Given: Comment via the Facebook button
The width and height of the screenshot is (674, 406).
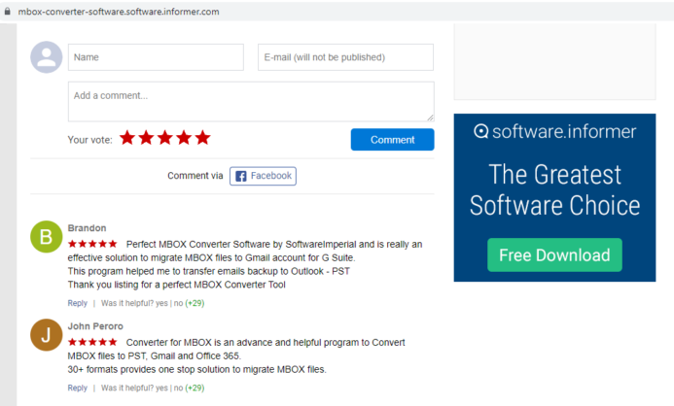Looking at the screenshot, I should [263, 176].
